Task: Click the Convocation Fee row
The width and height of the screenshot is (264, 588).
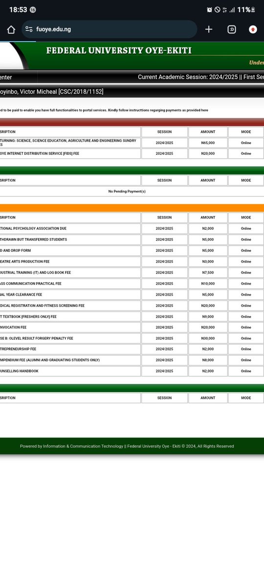Action: click(x=132, y=327)
